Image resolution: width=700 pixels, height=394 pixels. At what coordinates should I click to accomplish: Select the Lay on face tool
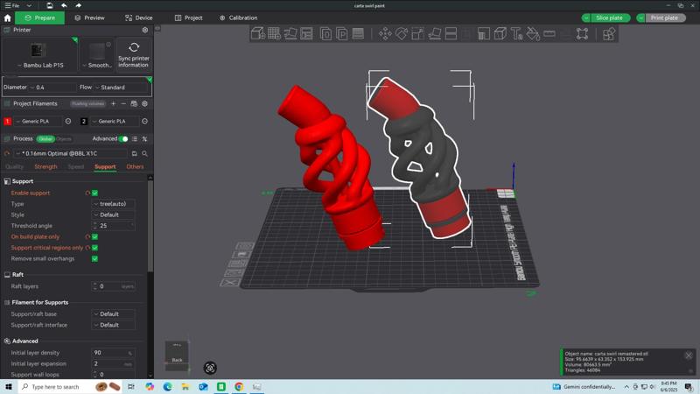pyautogui.click(x=434, y=33)
